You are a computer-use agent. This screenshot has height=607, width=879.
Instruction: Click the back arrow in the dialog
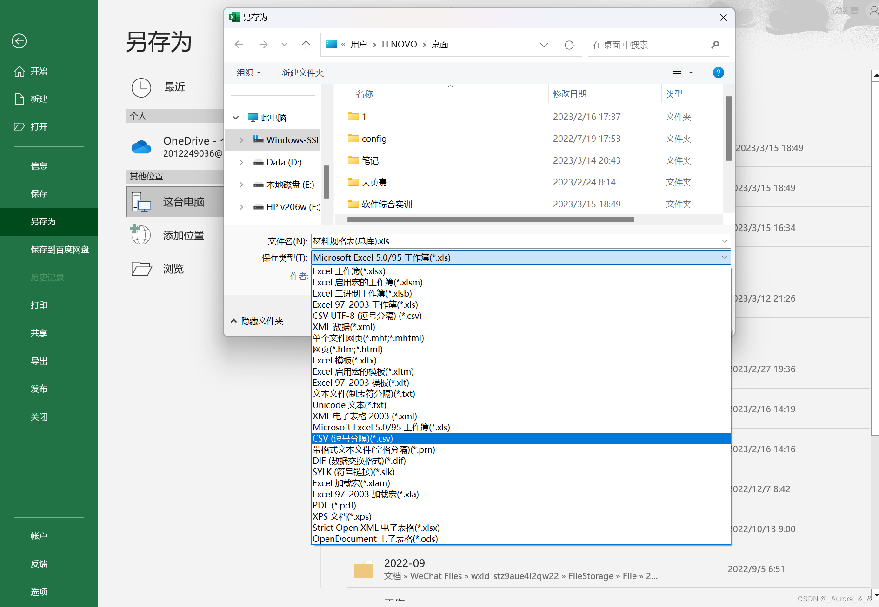pyautogui.click(x=239, y=45)
